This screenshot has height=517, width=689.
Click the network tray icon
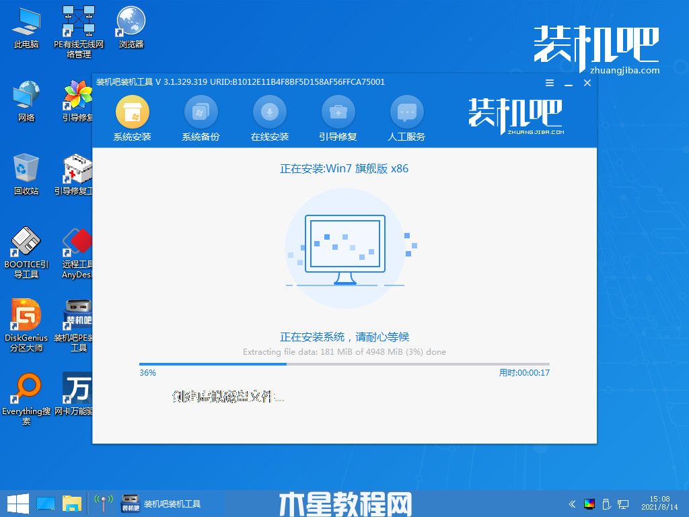[x=622, y=504]
